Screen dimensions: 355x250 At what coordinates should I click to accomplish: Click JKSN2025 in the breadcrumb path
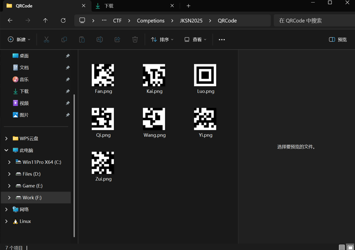191,21
